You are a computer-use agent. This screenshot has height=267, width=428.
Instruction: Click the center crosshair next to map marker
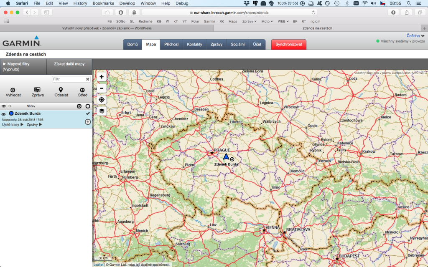click(232, 159)
